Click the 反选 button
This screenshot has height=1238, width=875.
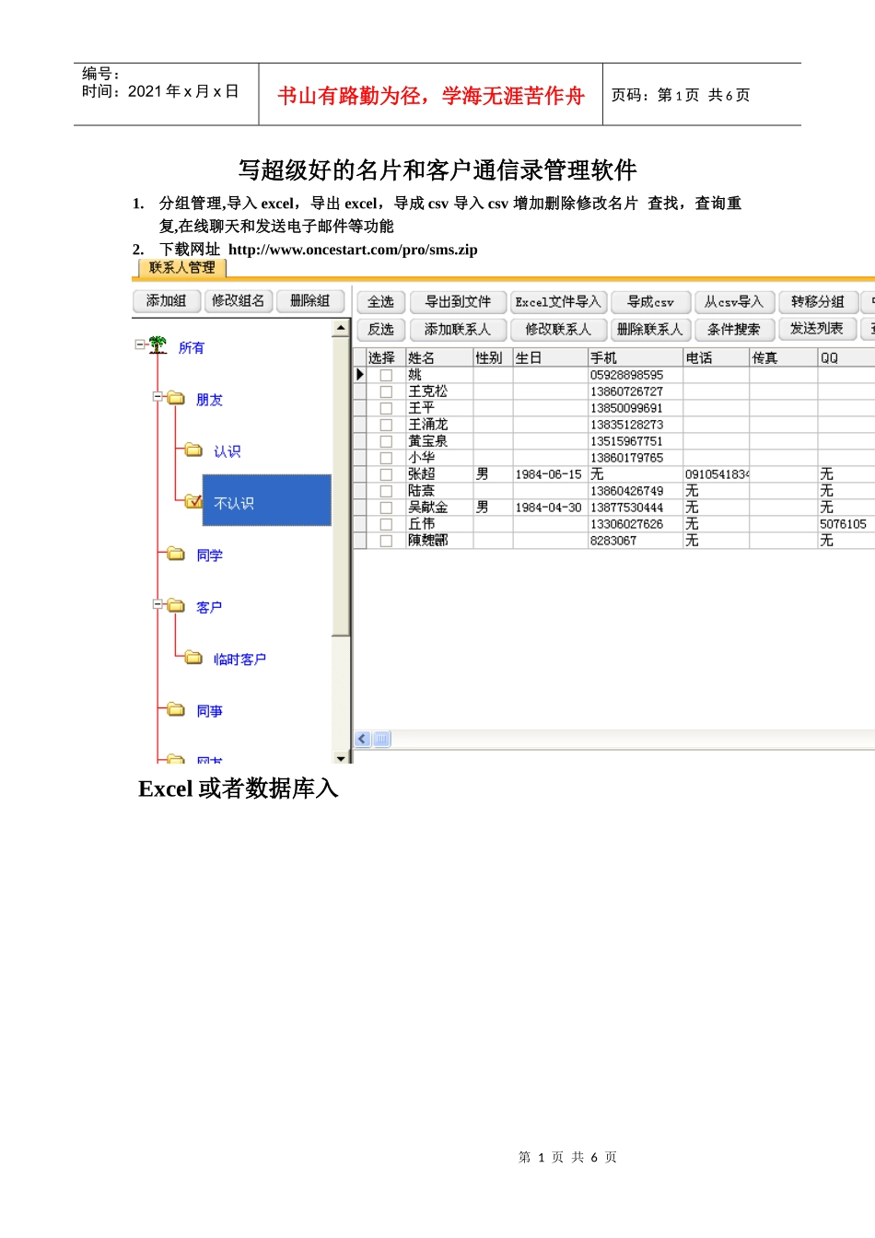[380, 329]
